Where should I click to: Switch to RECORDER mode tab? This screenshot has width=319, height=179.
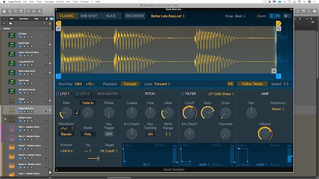135,16
